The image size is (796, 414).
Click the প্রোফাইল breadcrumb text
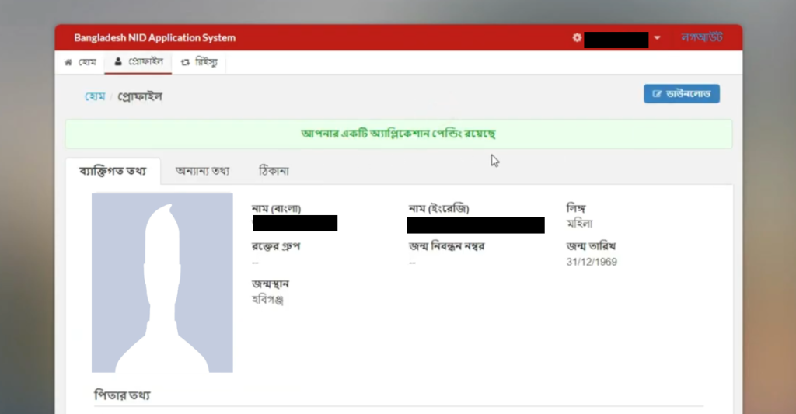coord(140,96)
